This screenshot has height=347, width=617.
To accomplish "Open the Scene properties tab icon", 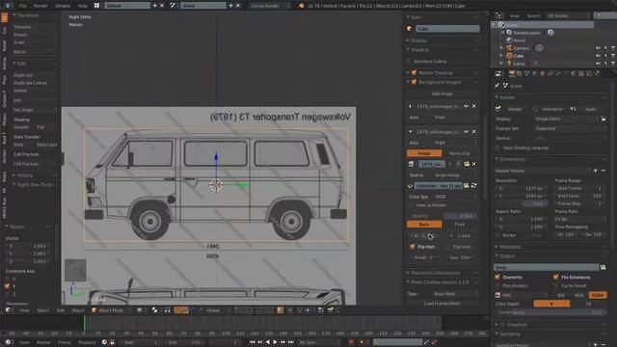I will pyautogui.click(x=527, y=73).
